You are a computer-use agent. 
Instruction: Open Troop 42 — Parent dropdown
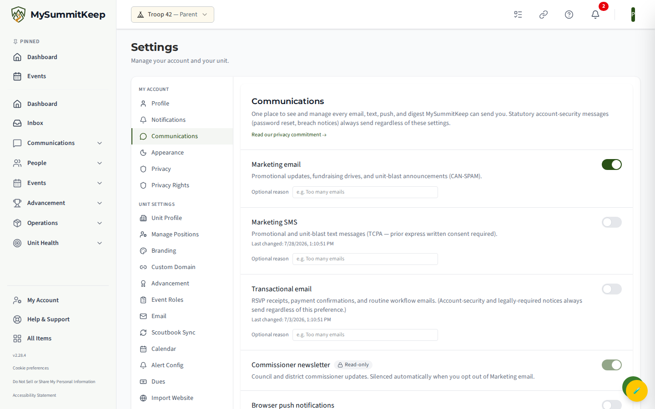pos(172,15)
